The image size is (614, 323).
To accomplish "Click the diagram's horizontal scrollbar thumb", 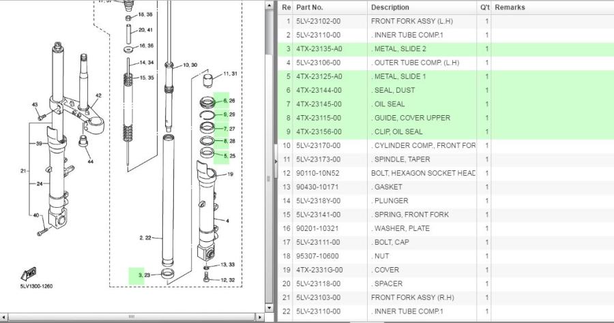I will pos(132,317).
